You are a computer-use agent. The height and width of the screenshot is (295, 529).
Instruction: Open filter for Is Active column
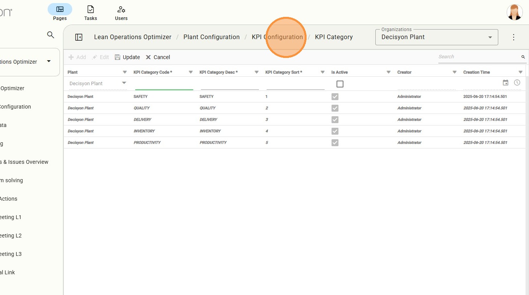[388, 72]
